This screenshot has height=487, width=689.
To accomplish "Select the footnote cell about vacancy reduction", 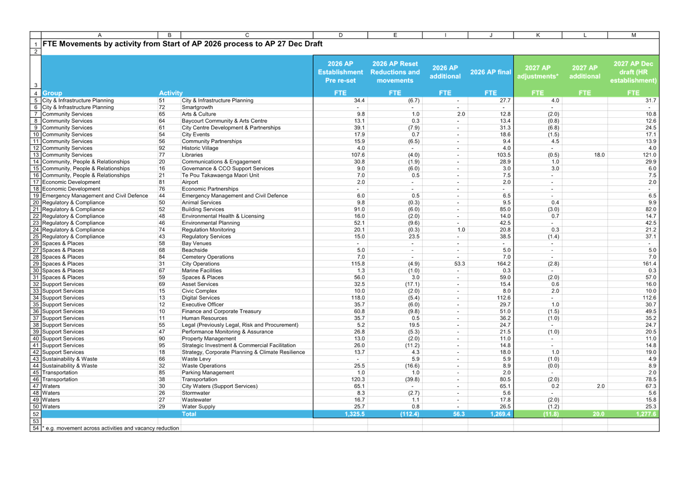I will 111,428.
